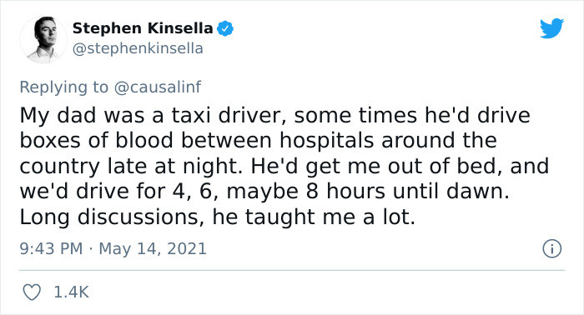Click the tweet line starting "My dad was"

274,116
